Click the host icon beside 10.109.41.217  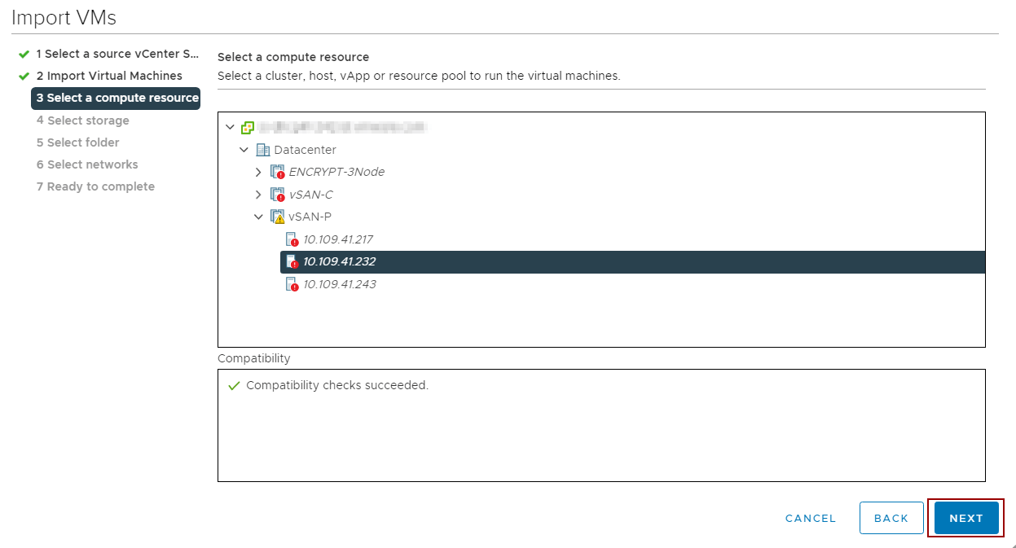pos(292,240)
